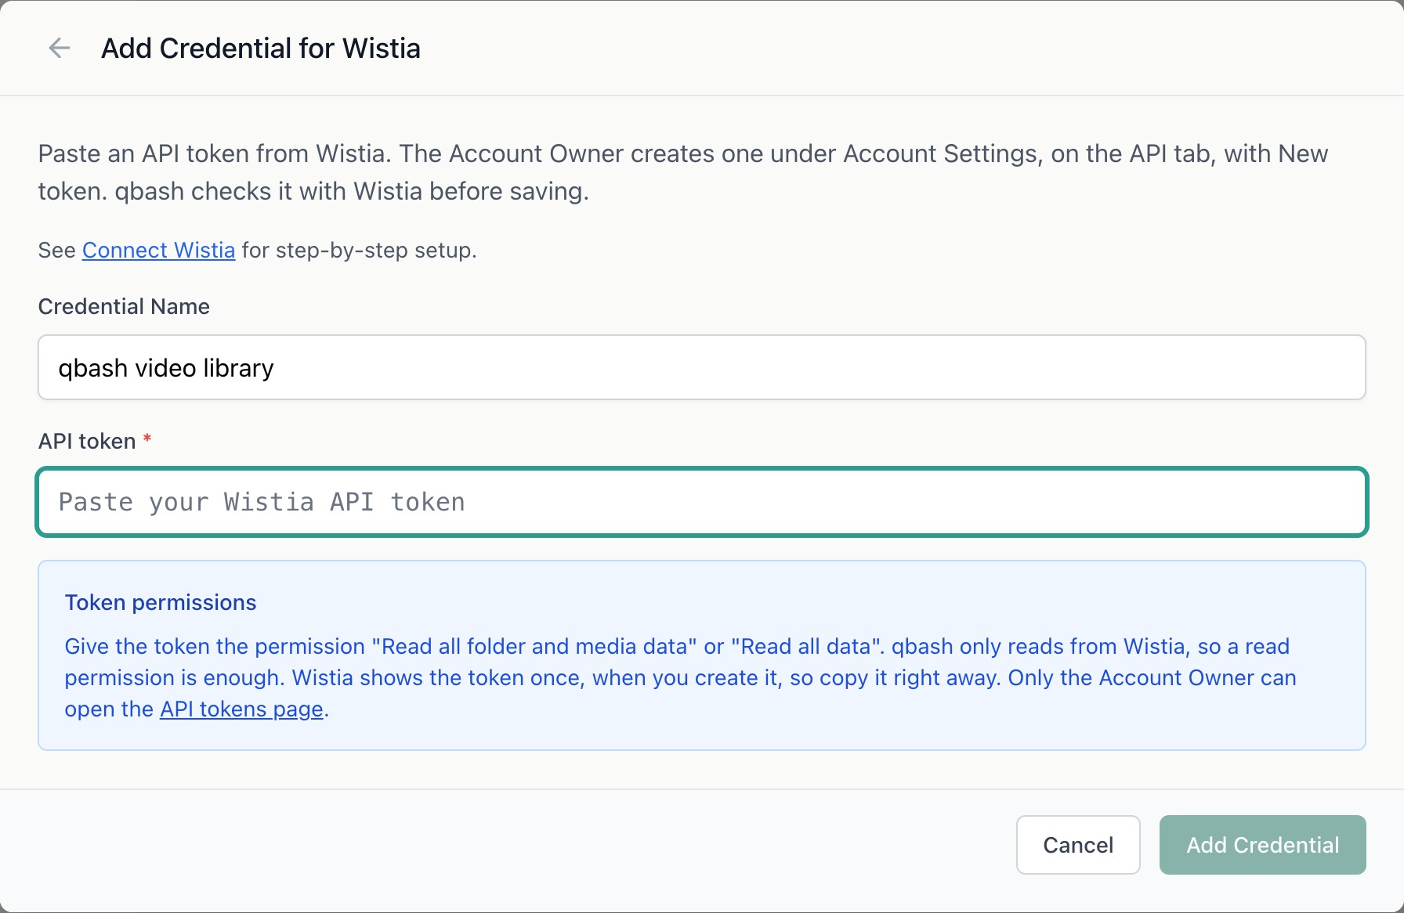Viewport: 1404px width, 913px height.
Task: Submit with the Add Credential button
Action: pyautogui.click(x=1263, y=845)
